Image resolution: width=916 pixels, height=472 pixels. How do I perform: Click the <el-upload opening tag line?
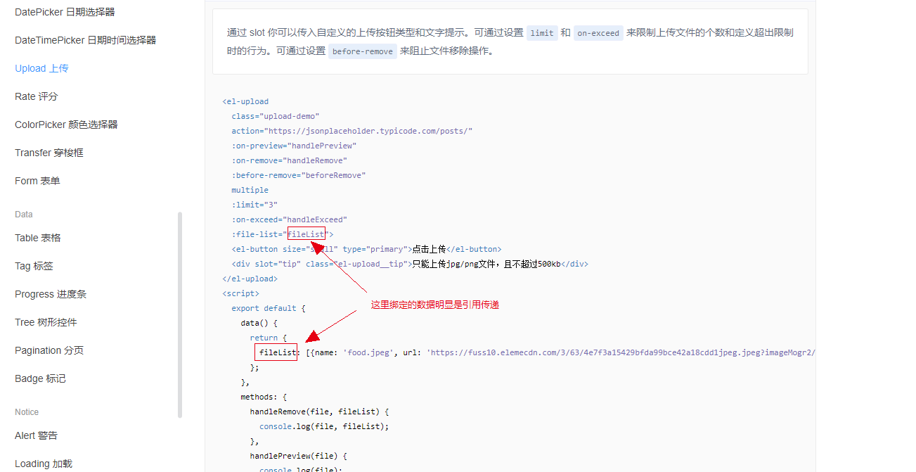tap(245, 101)
